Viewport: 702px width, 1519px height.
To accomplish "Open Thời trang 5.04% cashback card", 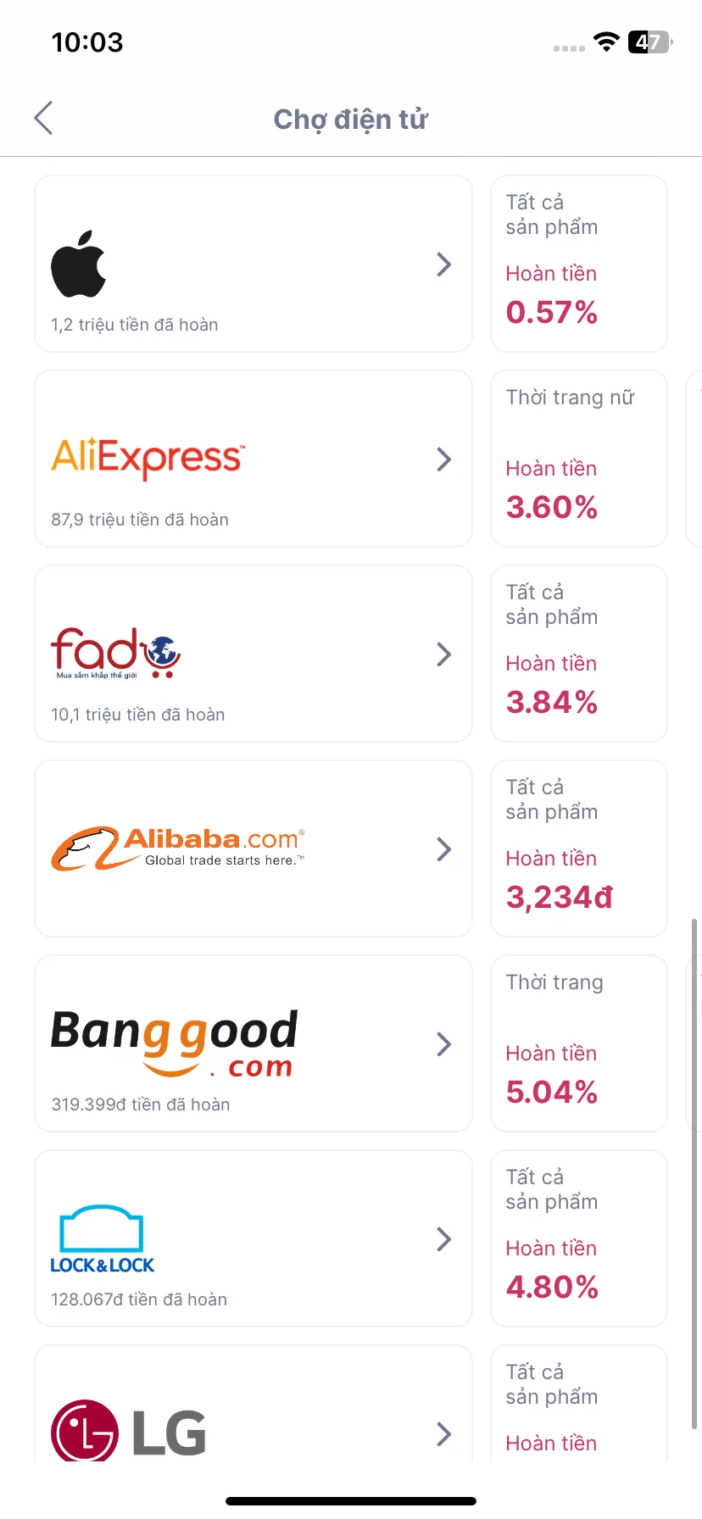I will [x=579, y=1043].
